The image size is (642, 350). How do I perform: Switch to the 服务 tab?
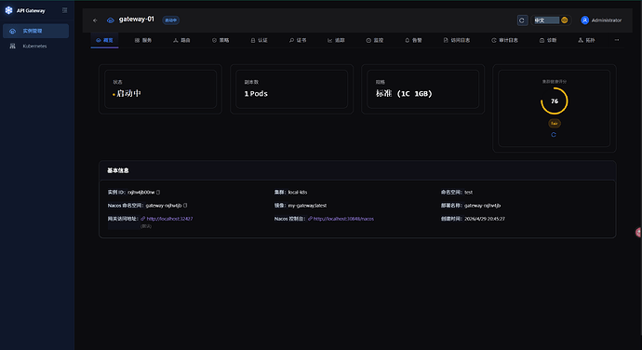[x=143, y=40]
